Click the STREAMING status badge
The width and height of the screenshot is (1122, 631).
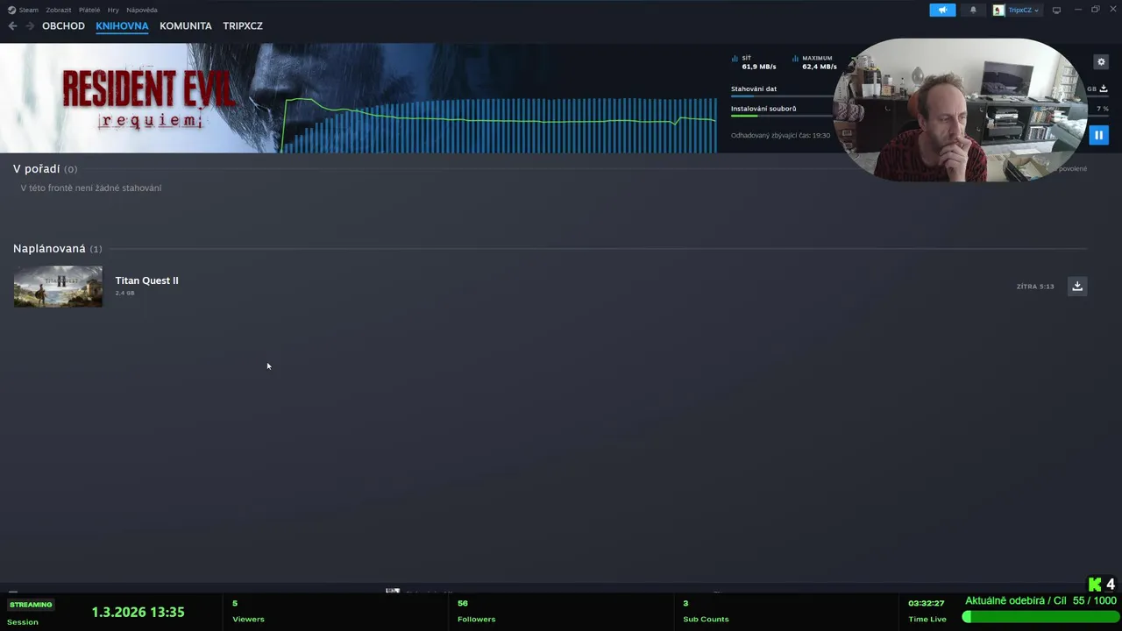click(31, 605)
